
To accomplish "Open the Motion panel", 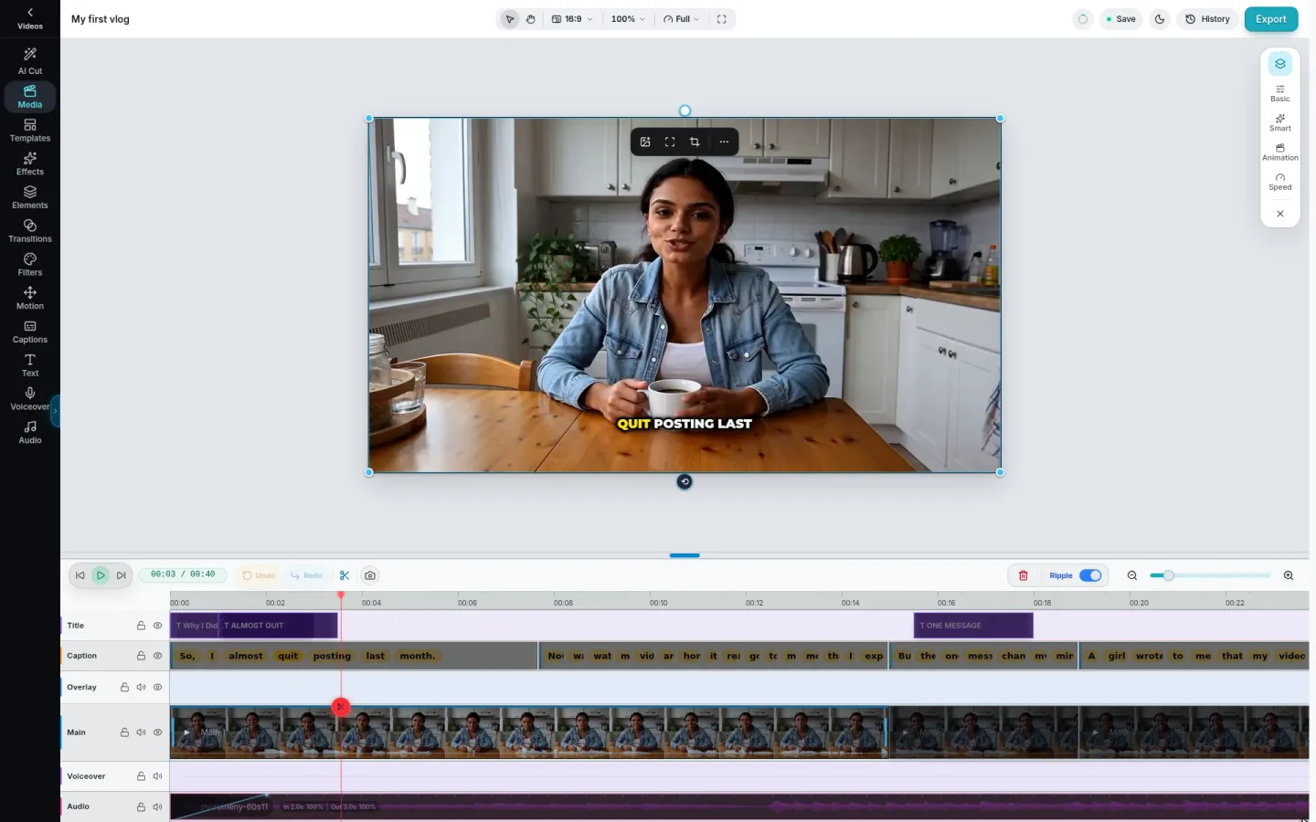I will click(x=30, y=298).
